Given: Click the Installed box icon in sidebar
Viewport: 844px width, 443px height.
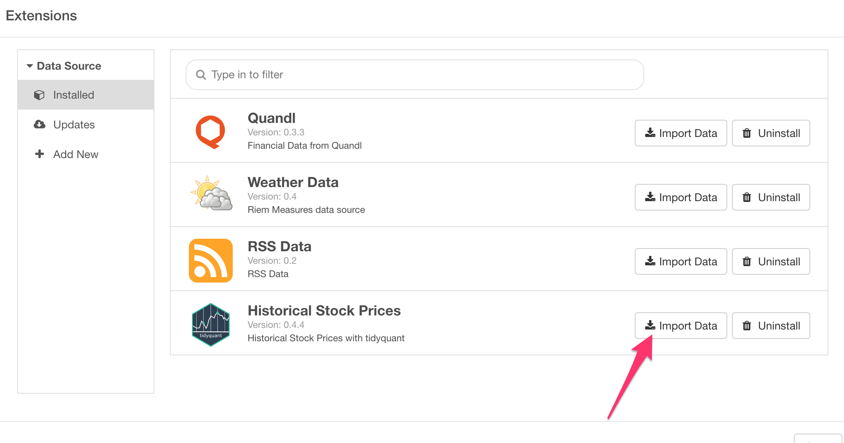Looking at the screenshot, I should click(39, 95).
